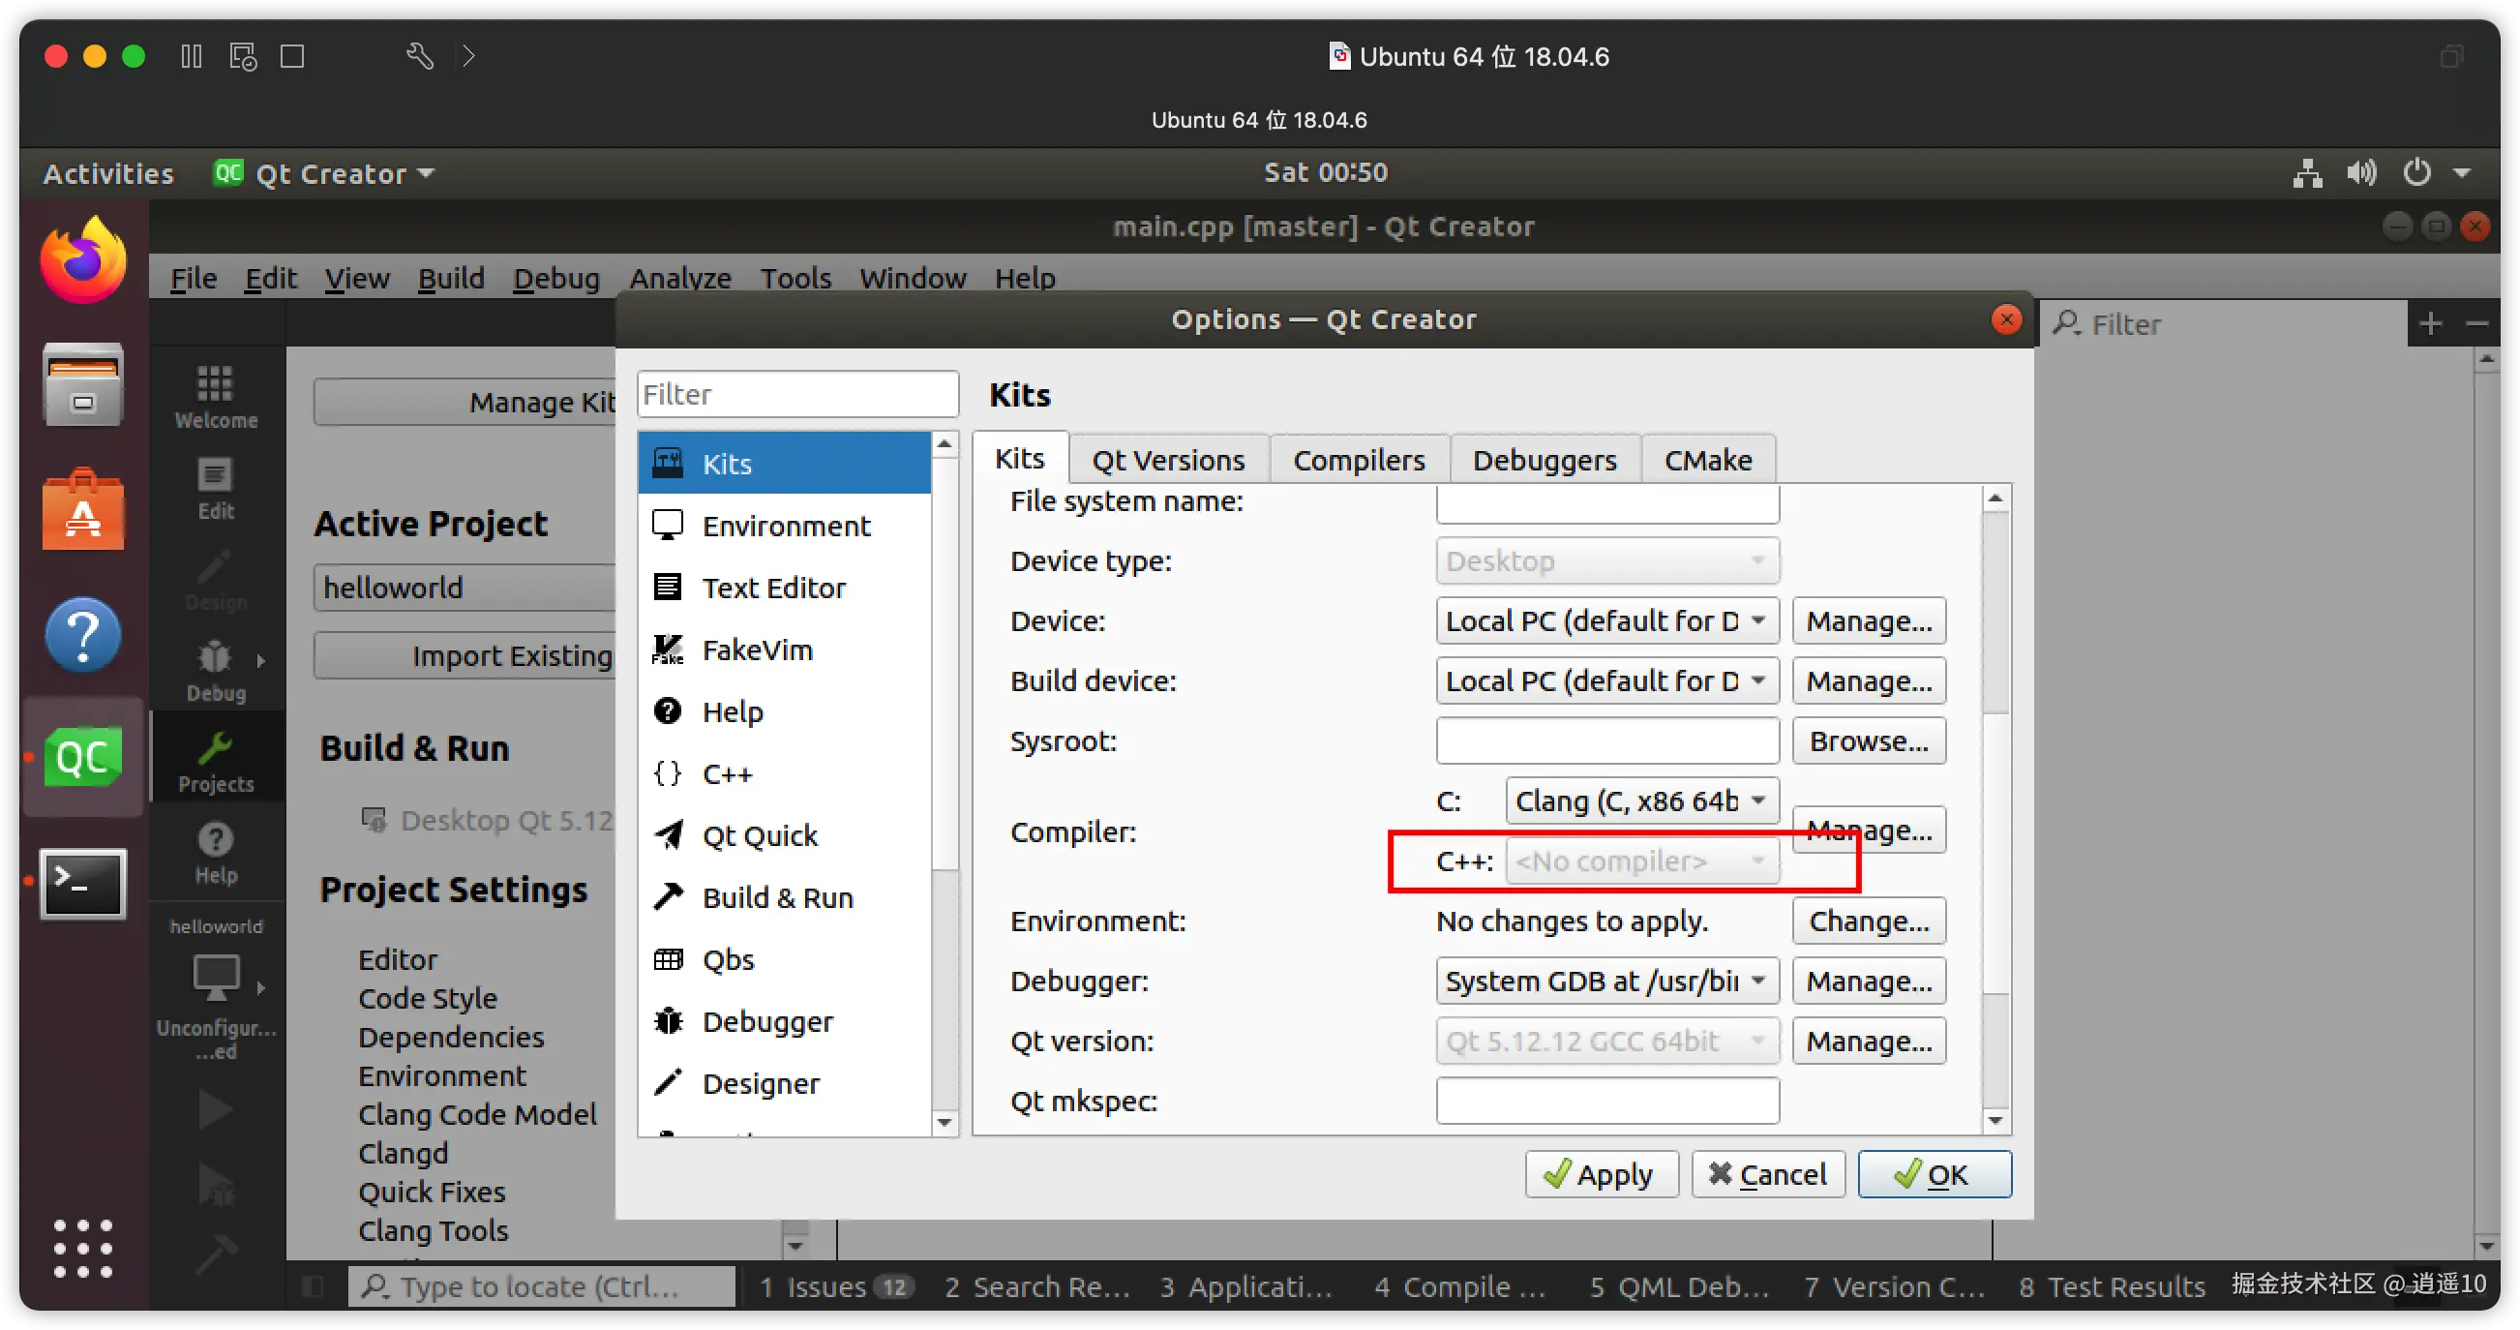Select Build & Run options category

click(777, 897)
